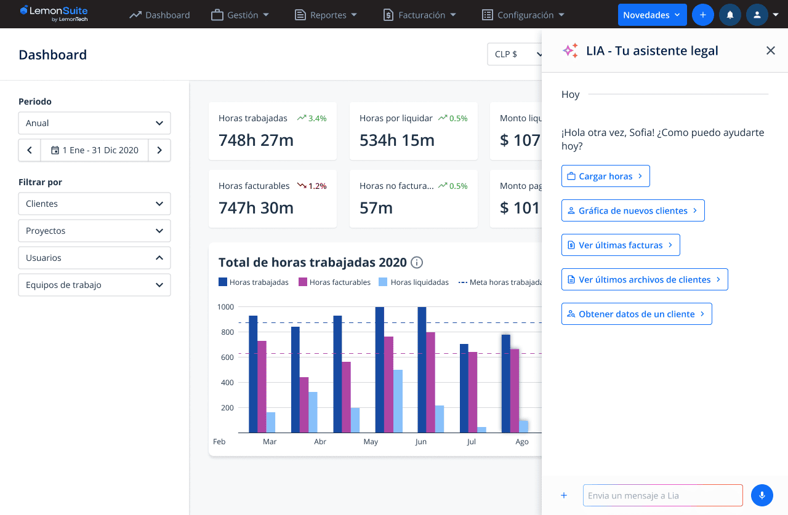Click the notifications bell icon

pos(730,15)
